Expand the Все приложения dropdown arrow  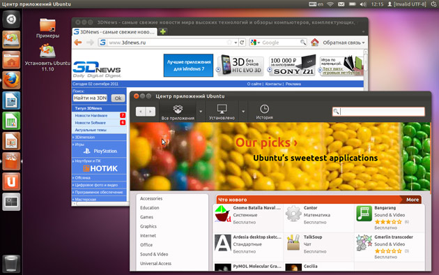(201, 112)
